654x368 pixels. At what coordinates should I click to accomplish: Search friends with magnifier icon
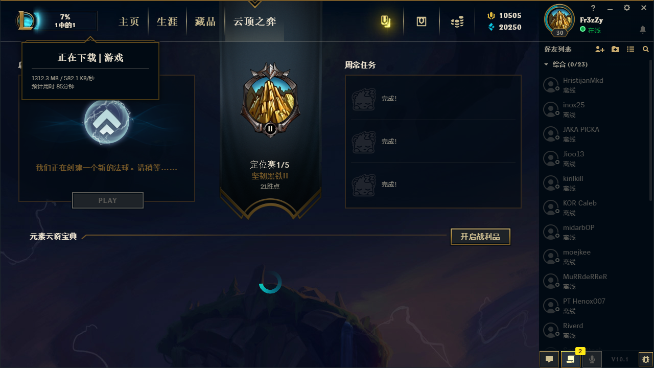pos(646,49)
